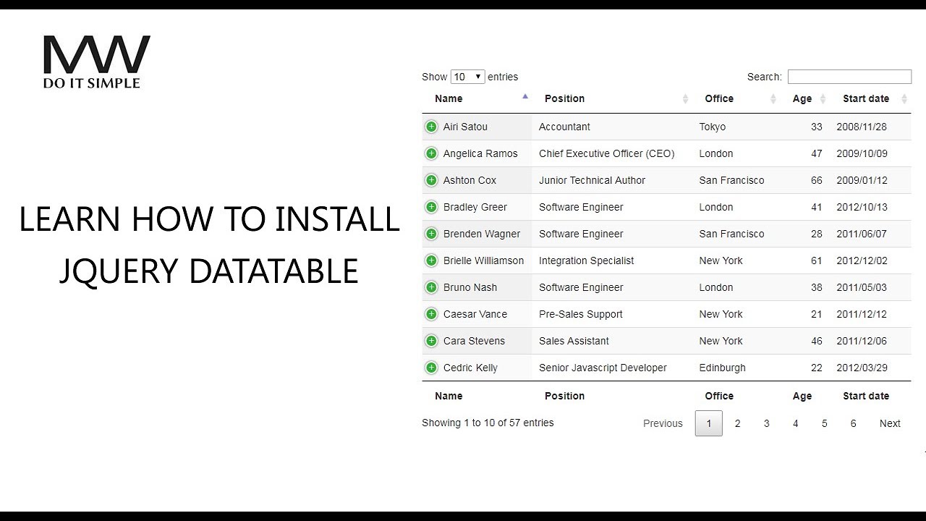Jump to pagination page 3
Screen dimensions: 926x521
[767, 423]
